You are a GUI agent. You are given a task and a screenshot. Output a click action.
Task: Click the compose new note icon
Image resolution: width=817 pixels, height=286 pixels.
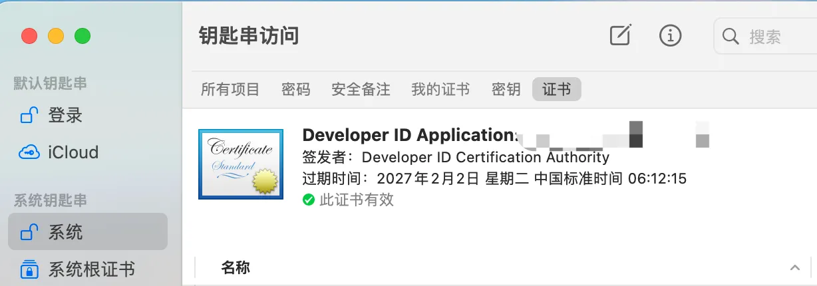[620, 35]
